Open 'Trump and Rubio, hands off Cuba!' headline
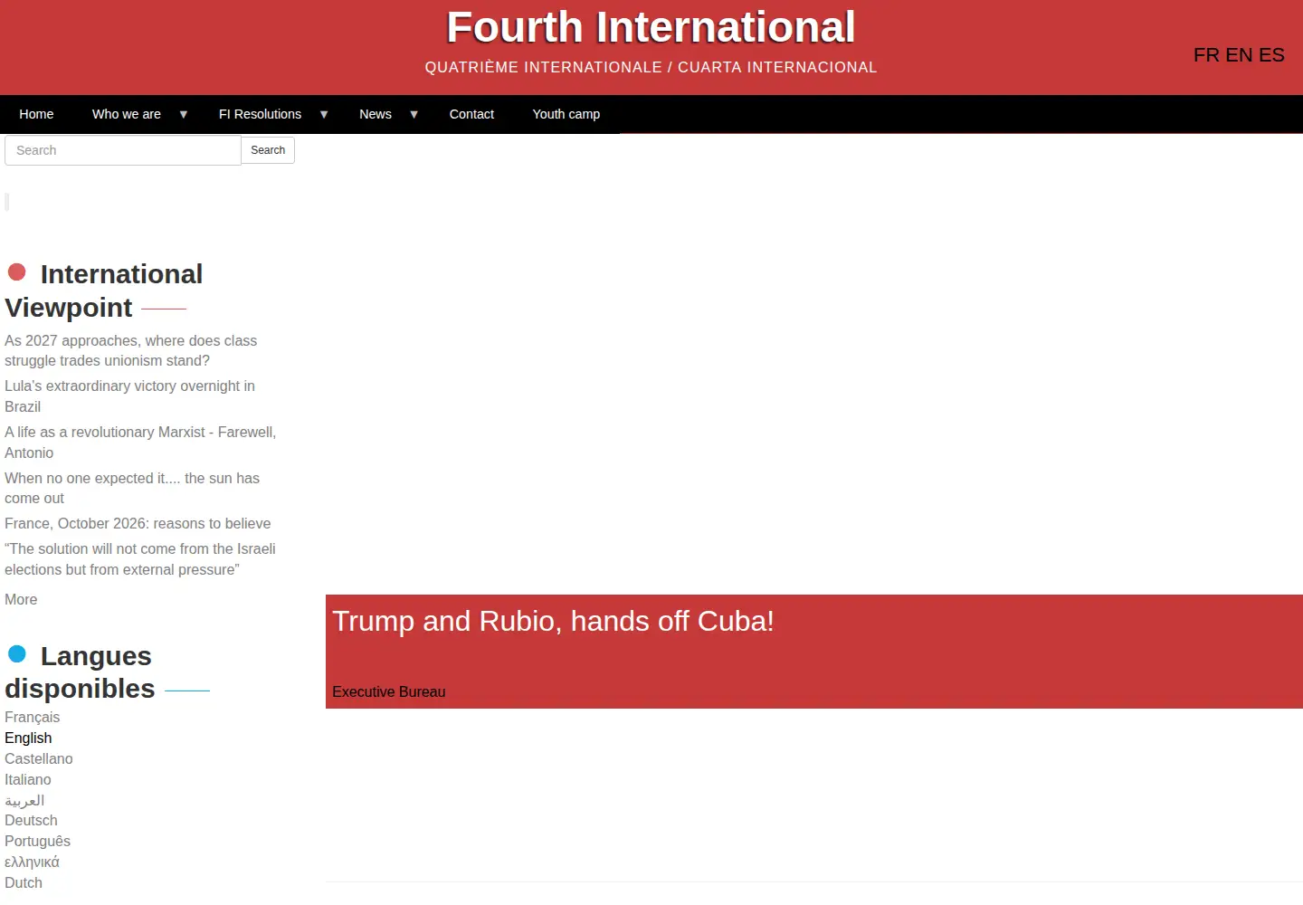 (553, 621)
